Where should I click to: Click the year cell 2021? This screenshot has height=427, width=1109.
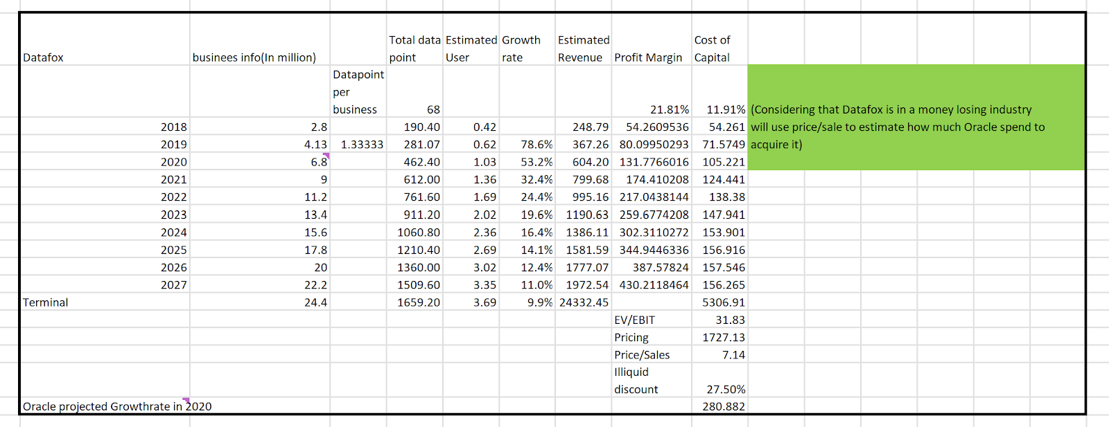pos(105,179)
